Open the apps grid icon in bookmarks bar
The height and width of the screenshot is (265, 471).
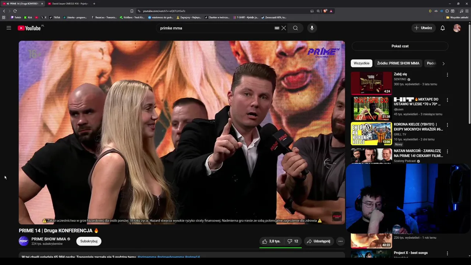4,17
